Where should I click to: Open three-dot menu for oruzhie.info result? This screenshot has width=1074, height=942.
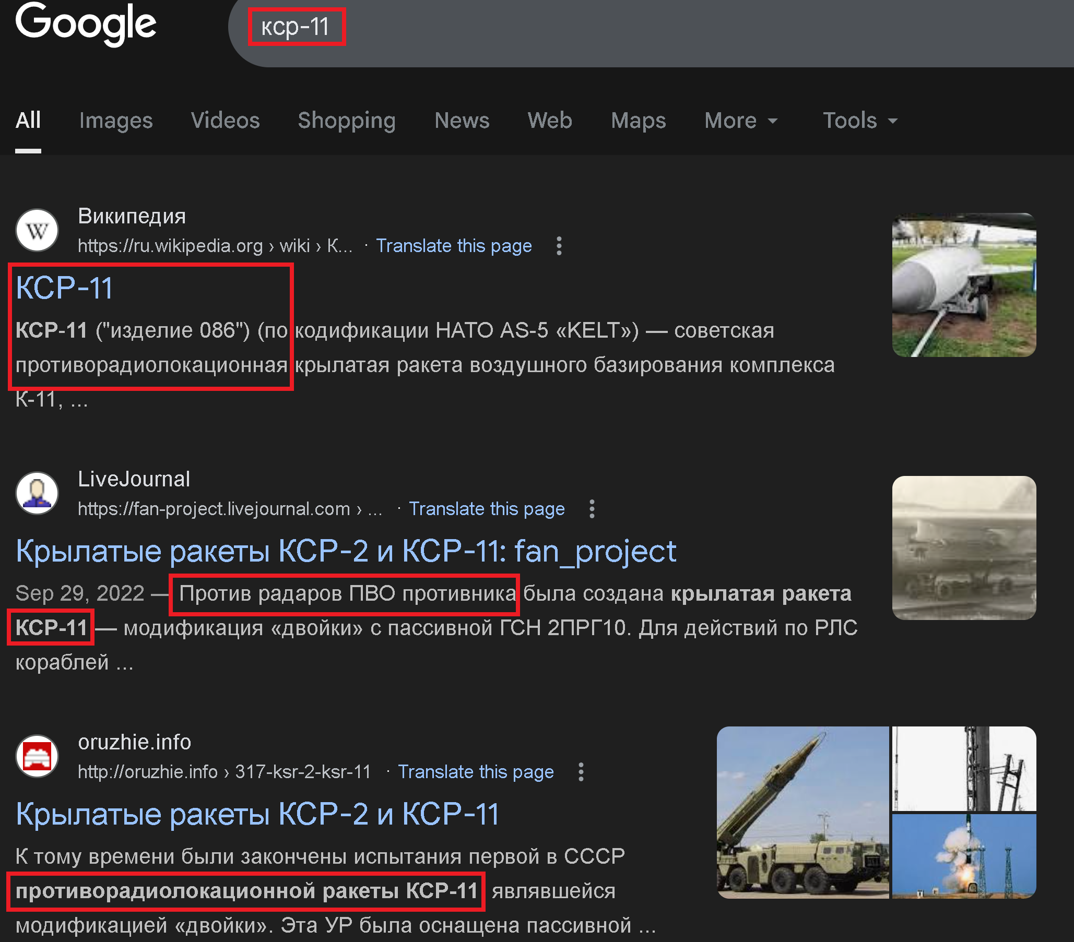tap(581, 772)
